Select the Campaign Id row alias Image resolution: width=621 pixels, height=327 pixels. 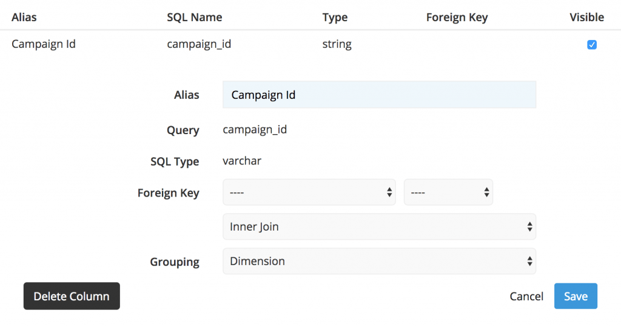(x=44, y=44)
